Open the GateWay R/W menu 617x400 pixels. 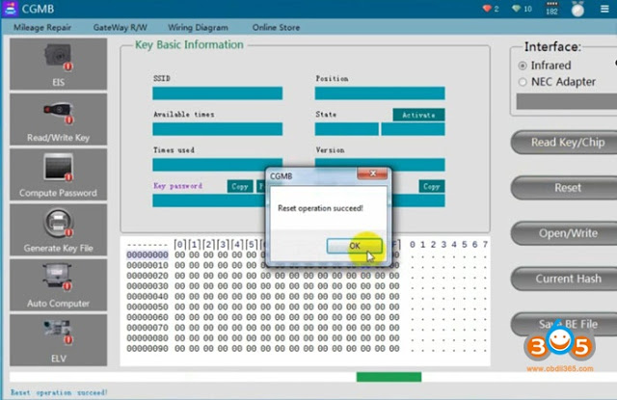pos(120,28)
